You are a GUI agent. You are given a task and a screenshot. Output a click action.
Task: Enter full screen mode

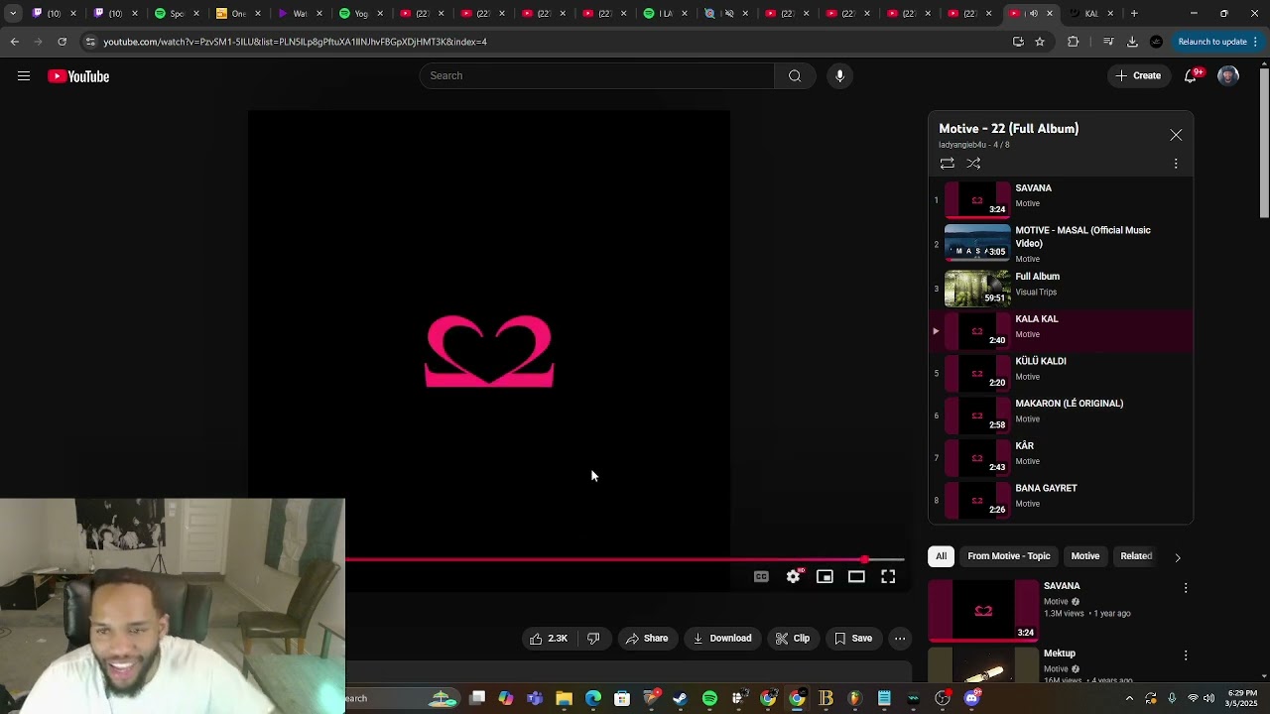click(x=888, y=577)
